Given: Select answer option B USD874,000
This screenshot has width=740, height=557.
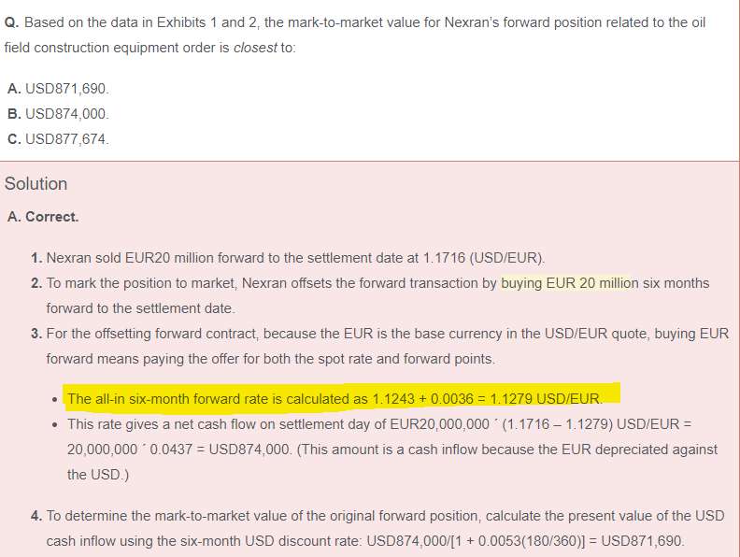Looking at the screenshot, I should pos(58,114).
